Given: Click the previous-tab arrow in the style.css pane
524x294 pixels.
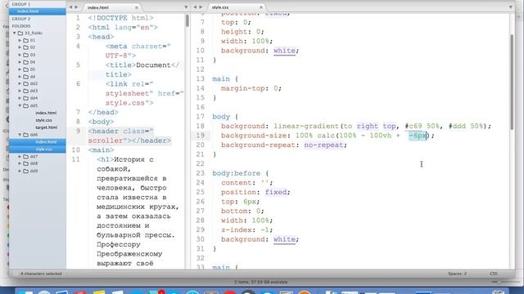Looking at the screenshot, I should click(x=195, y=7).
